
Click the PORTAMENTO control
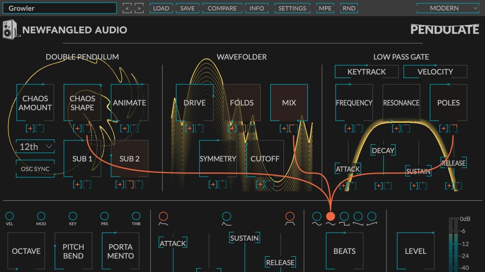click(x=120, y=251)
